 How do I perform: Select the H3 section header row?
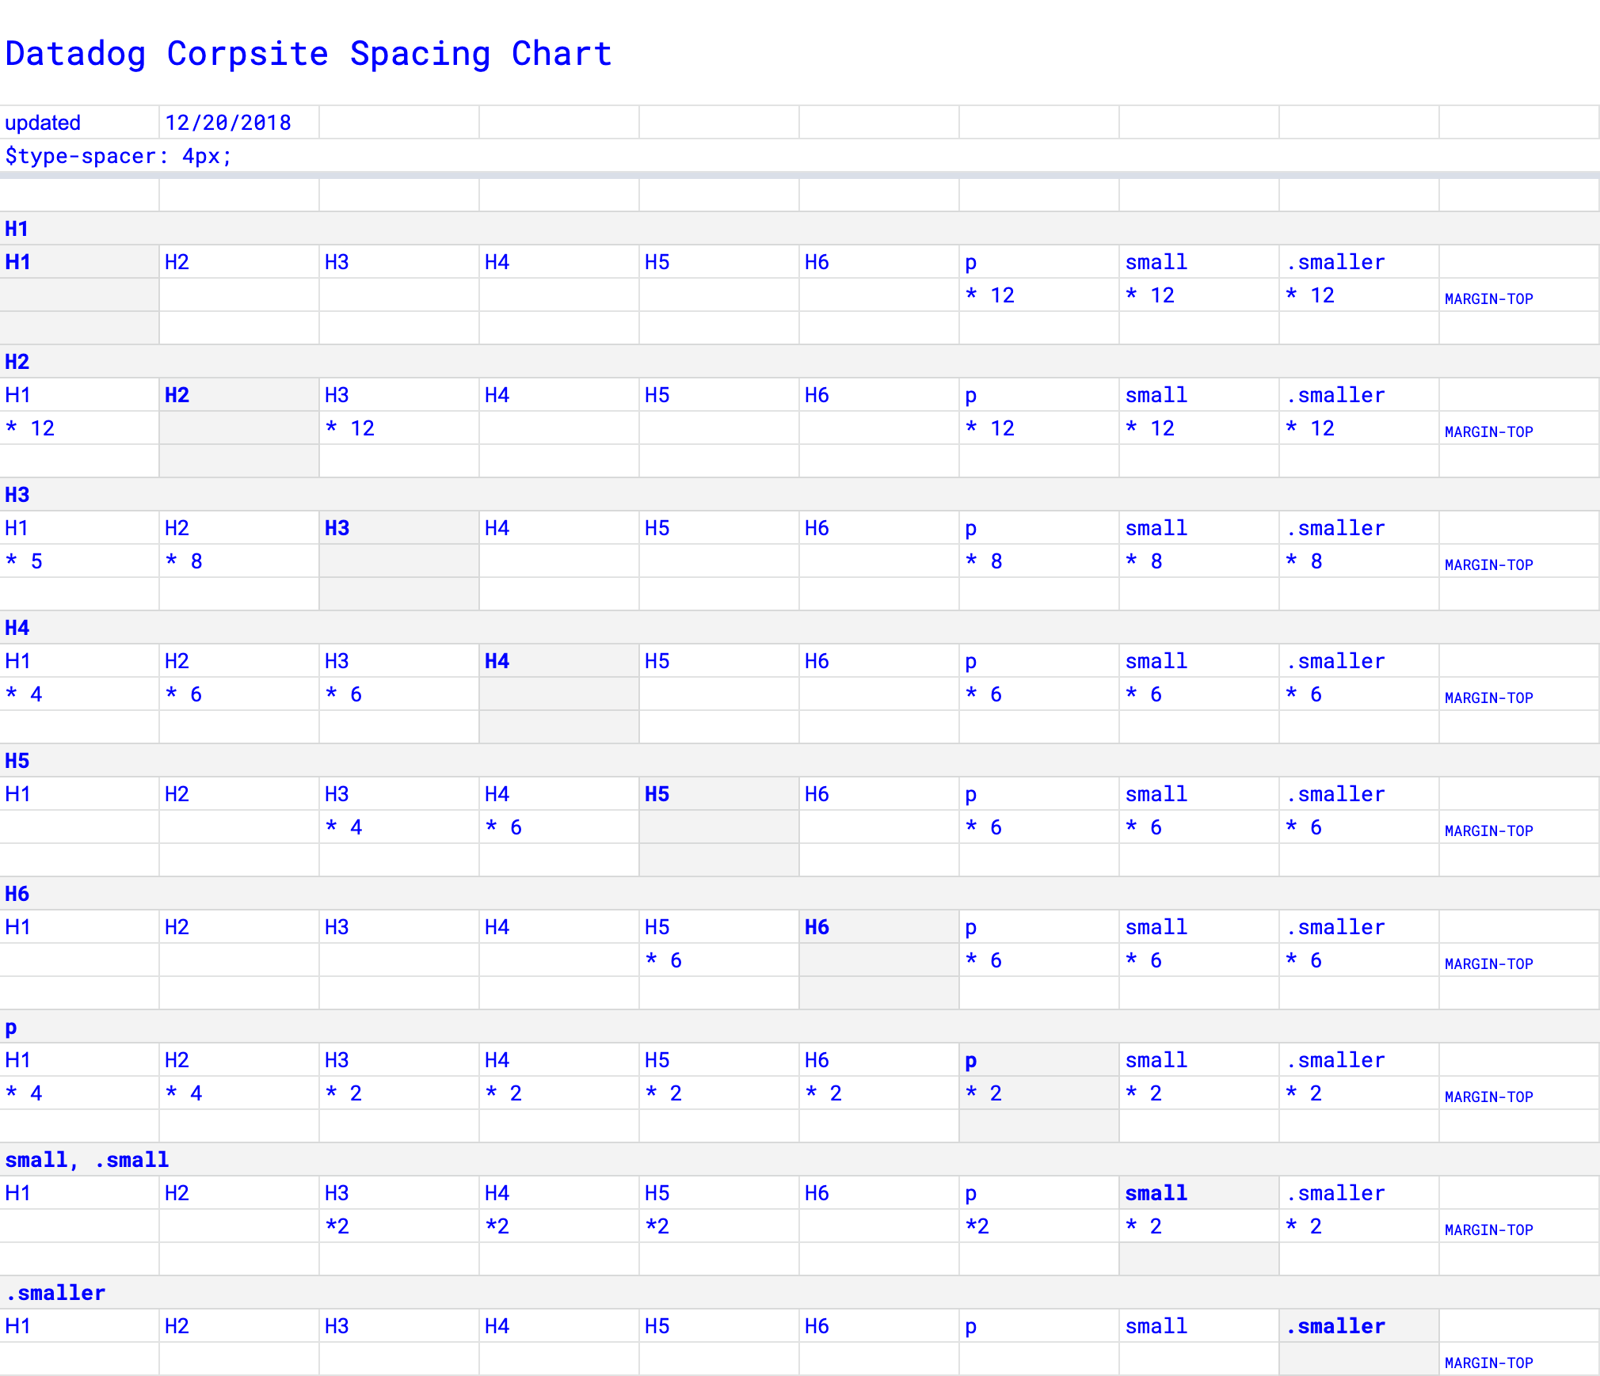(800, 495)
